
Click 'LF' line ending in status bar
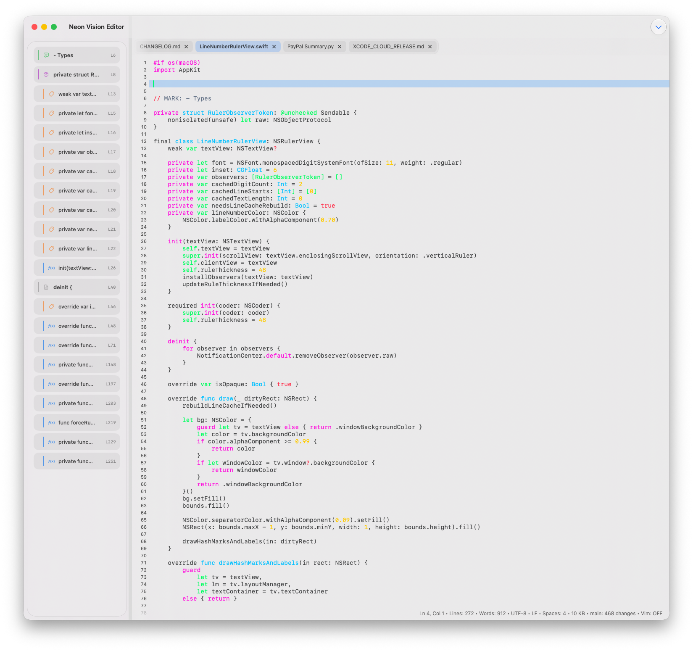point(535,614)
